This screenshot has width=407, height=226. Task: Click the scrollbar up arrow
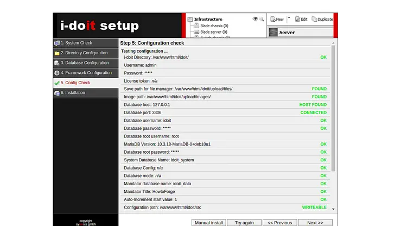pyautogui.click(x=333, y=43)
